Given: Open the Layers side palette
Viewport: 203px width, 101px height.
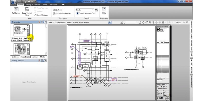Looking at the screenshot, I should [x=191, y=55].
